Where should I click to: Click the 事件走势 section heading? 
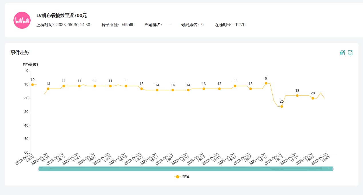pyautogui.click(x=20, y=52)
